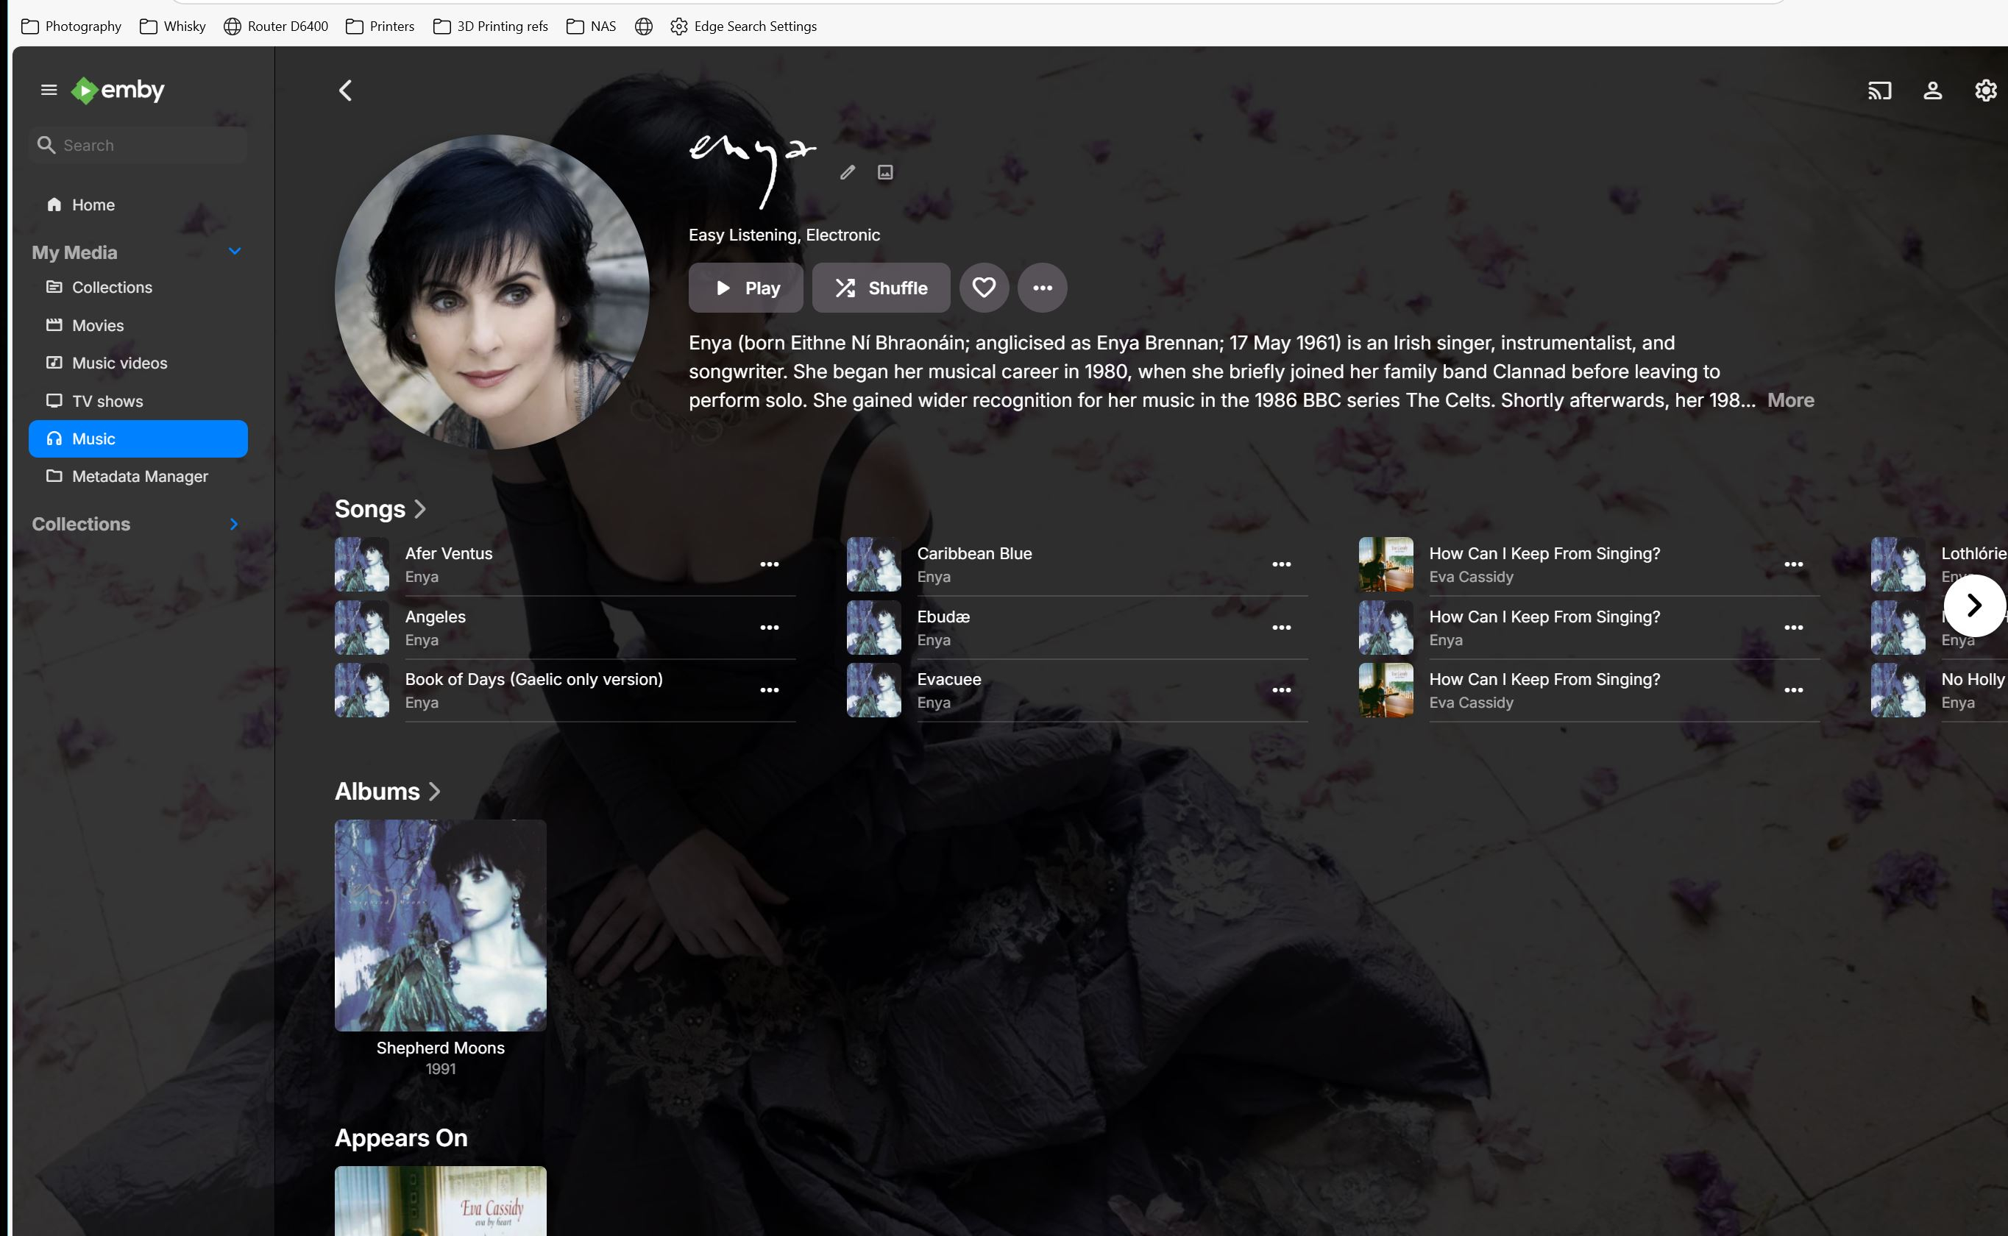
Task: Click the unnamed globe bookmark icon
Action: point(643,26)
